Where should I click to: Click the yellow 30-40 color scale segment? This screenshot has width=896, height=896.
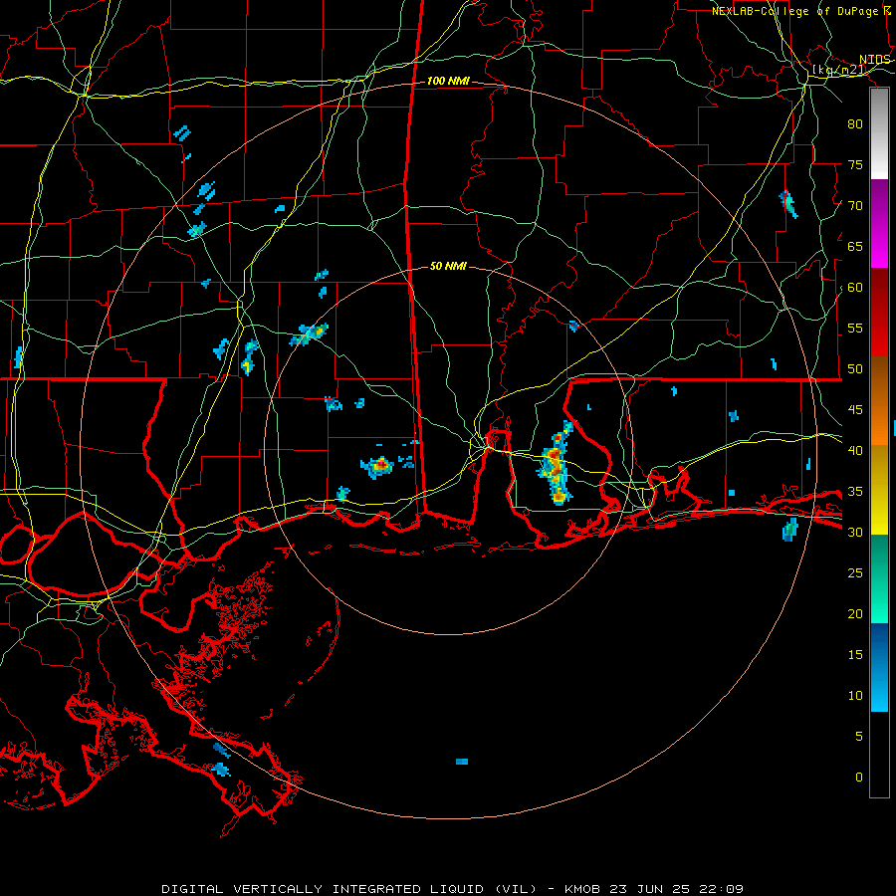879,490
